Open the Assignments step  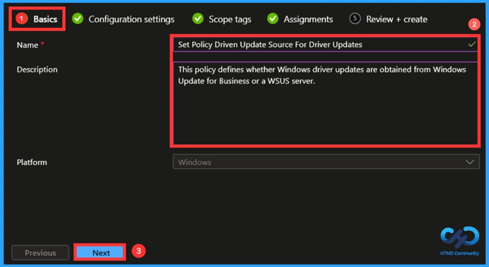(308, 19)
